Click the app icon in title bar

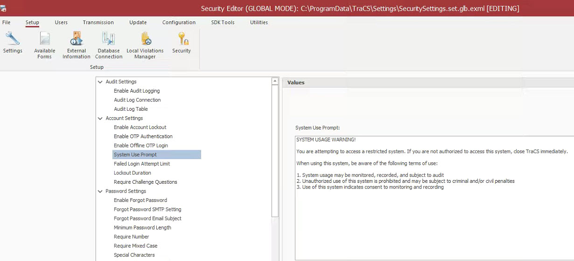click(x=4, y=8)
